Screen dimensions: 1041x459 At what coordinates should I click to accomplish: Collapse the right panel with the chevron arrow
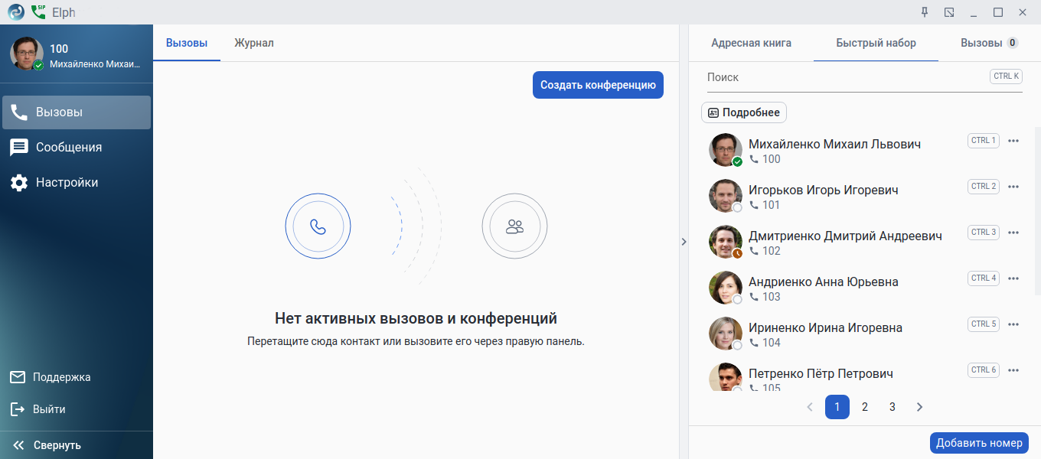click(684, 242)
